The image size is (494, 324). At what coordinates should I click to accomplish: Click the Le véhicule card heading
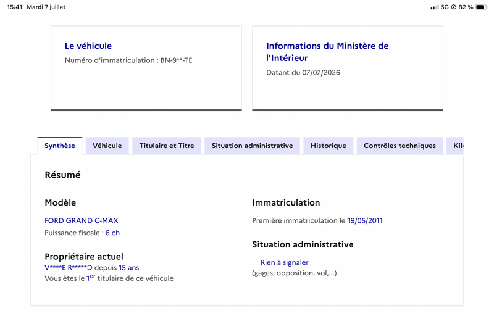(88, 46)
